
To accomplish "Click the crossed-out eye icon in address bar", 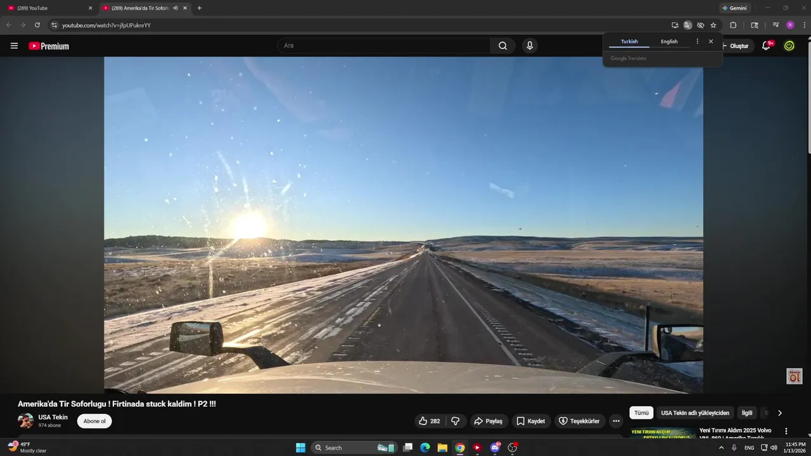I will click(700, 25).
